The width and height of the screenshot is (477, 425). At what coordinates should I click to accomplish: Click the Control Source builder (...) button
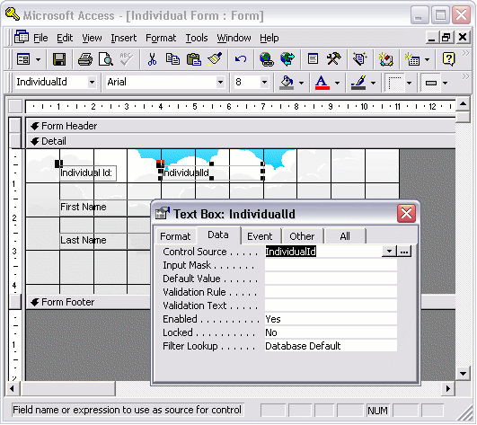pyautogui.click(x=404, y=252)
